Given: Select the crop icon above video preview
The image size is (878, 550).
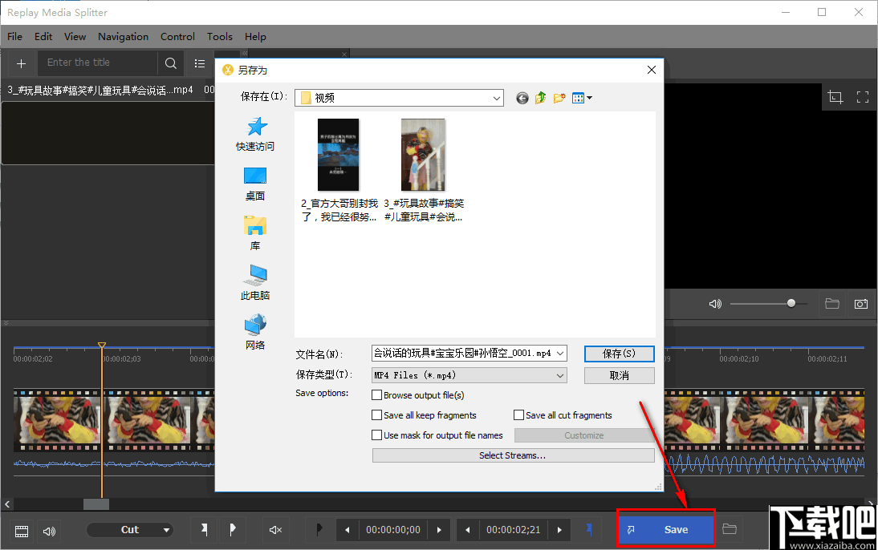Looking at the screenshot, I should [835, 96].
